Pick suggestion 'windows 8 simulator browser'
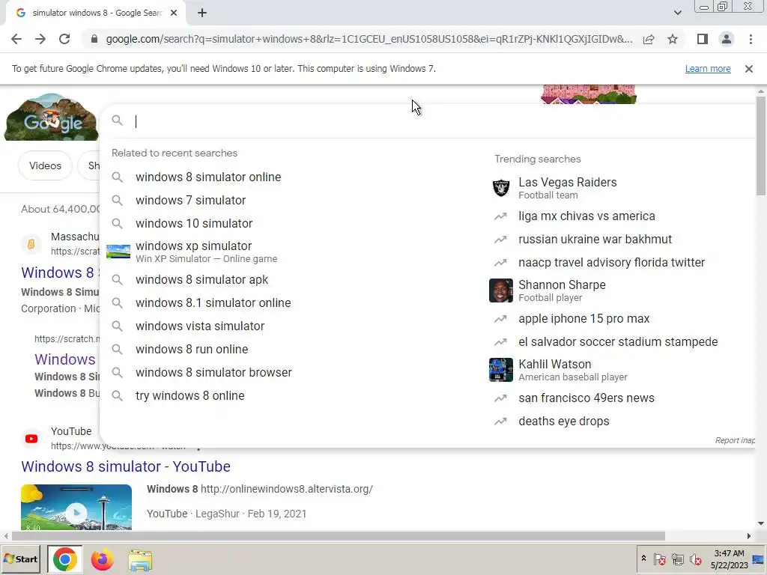This screenshot has height=575, width=767. (213, 373)
